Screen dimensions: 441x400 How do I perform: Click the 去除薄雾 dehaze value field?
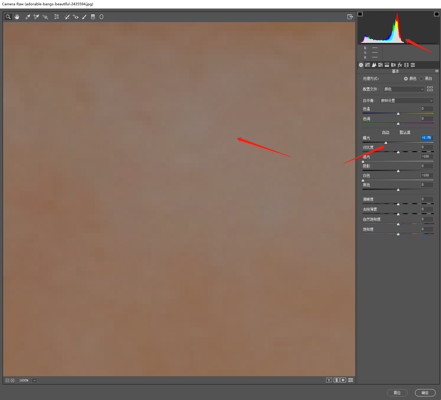(x=427, y=209)
